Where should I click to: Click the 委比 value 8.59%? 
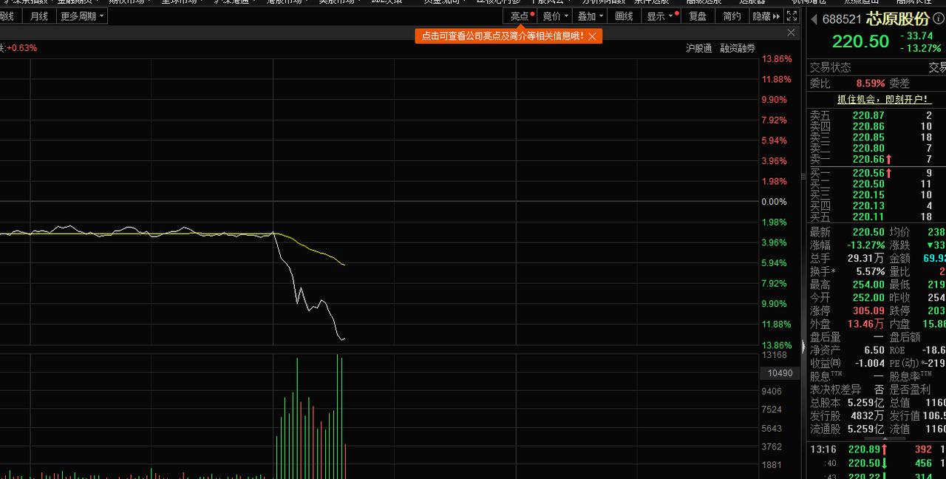pyautogui.click(x=871, y=84)
